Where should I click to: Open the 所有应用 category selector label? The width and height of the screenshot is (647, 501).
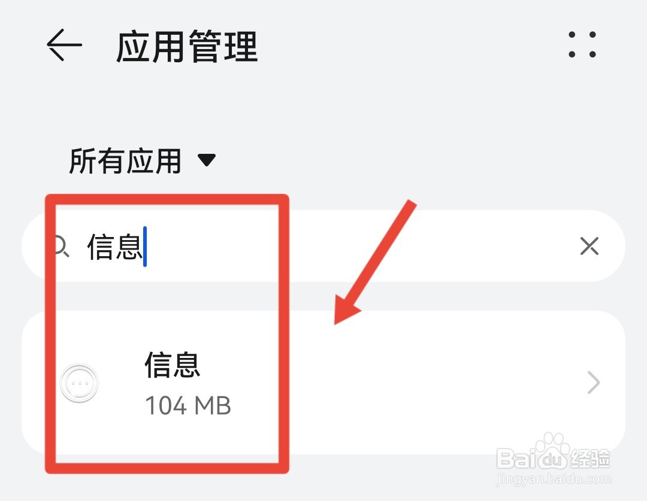coord(125,161)
